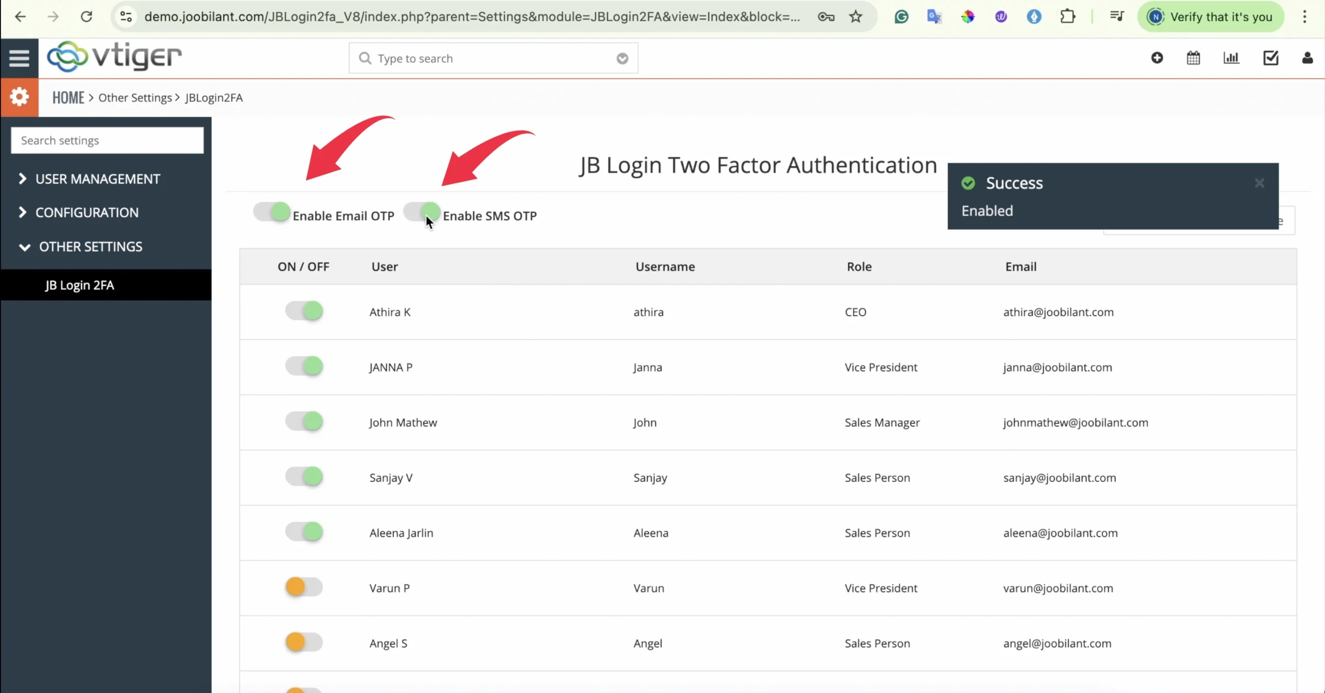
Task: Turn off 2FA for Athira K
Action: [304, 311]
